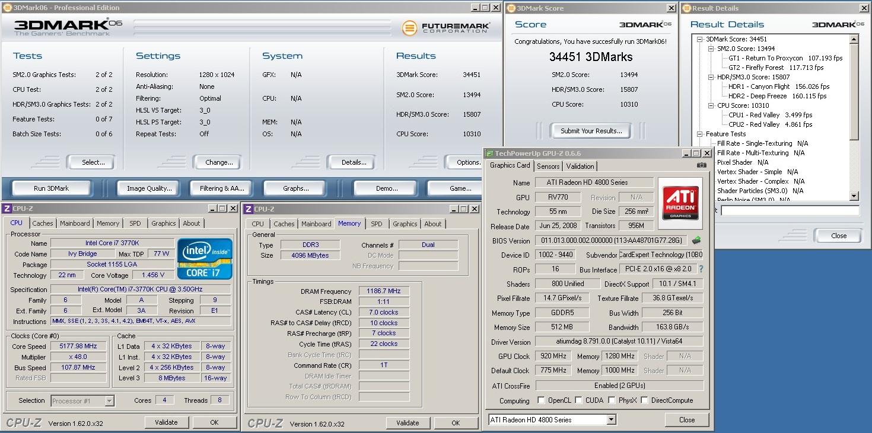Click the GPU-Z title bar app icon
This screenshot has width=872, height=433.
click(489, 153)
